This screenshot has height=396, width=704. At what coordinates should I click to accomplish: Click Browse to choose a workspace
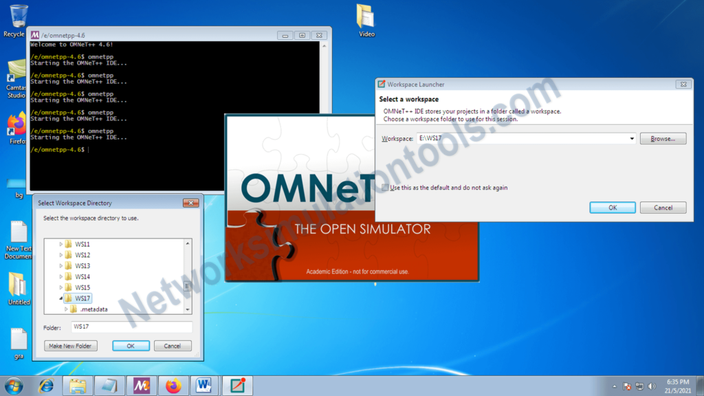662,138
